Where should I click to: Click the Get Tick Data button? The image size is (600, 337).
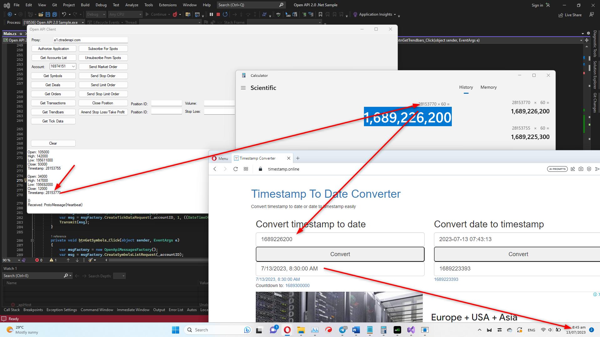point(53,121)
